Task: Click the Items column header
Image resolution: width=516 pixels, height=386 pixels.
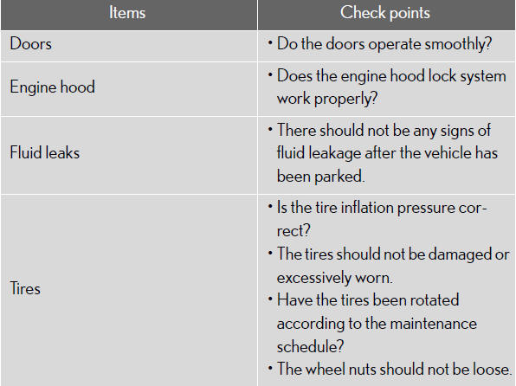Action: 129,15
